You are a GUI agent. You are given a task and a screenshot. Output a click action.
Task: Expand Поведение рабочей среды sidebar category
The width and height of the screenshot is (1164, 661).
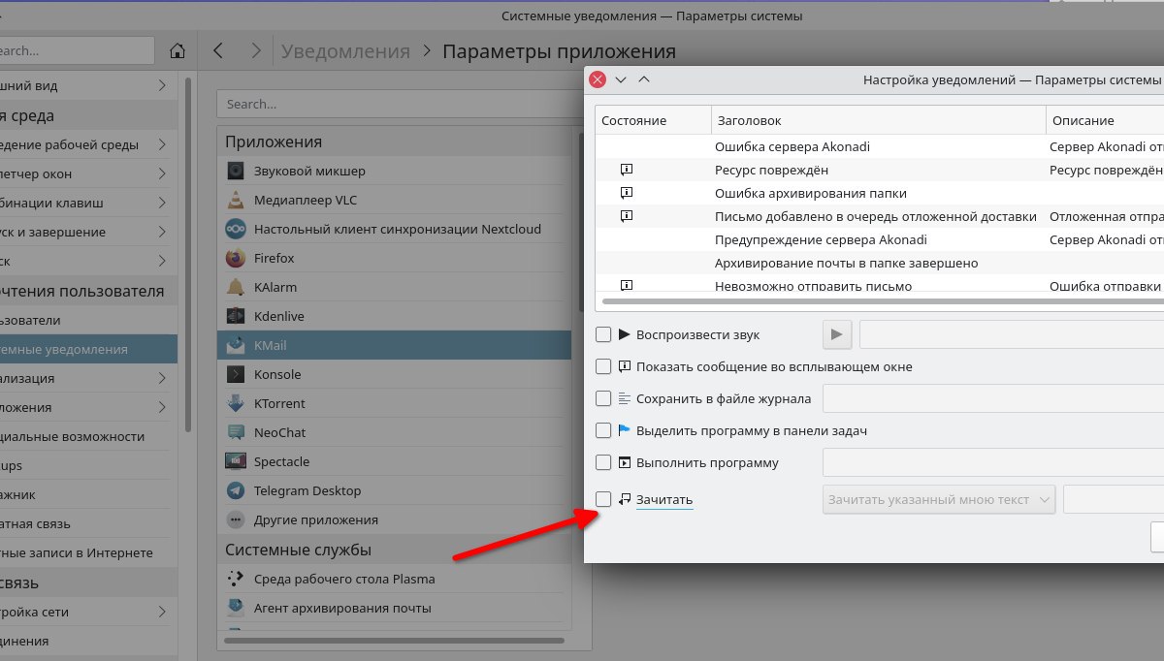tap(162, 144)
